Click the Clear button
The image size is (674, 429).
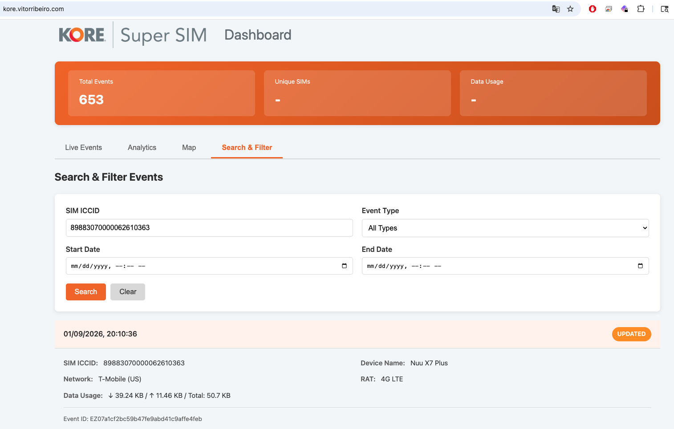click(127, 291)
